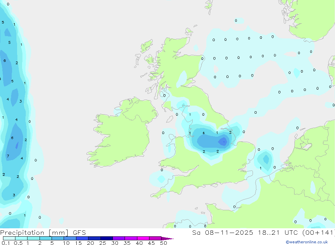Click the '25' legend scale label
The image size is (335, 245).
tap(103, 243)
